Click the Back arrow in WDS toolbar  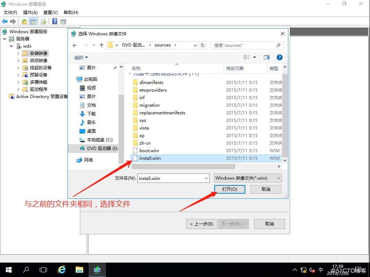point(5,21)
